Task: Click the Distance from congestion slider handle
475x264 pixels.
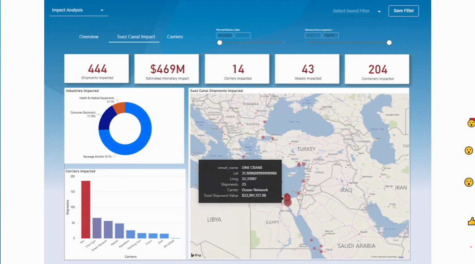Action: tap(389, 43)
